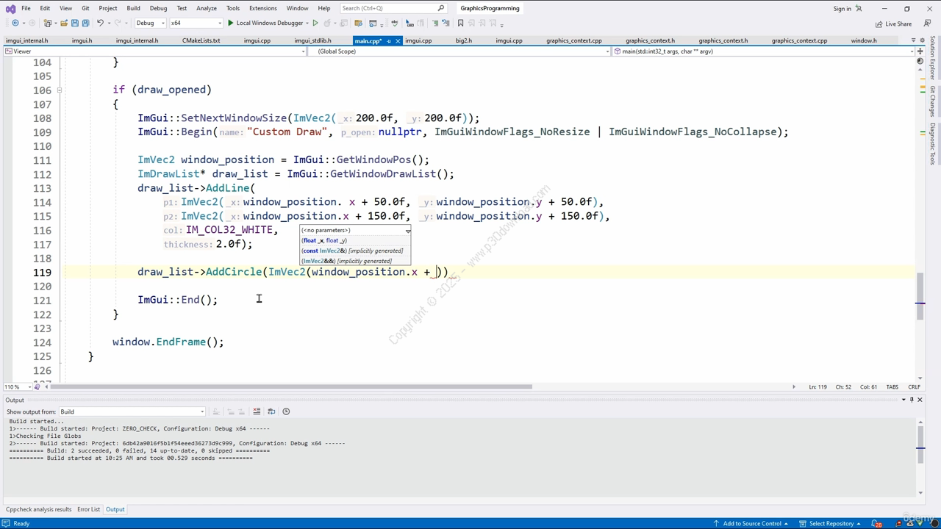This screenshot has height=529, width=941.
Task: Click the split editor icon above scrollbar
Action: pos(920,51)
